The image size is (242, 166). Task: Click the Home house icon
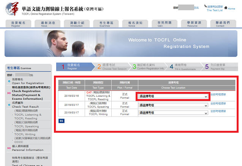[226, 8]
